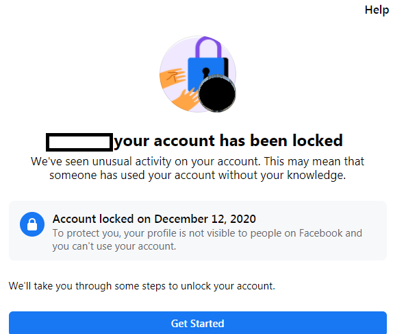Click the lower orange hand in illustration

click(186, 99)
